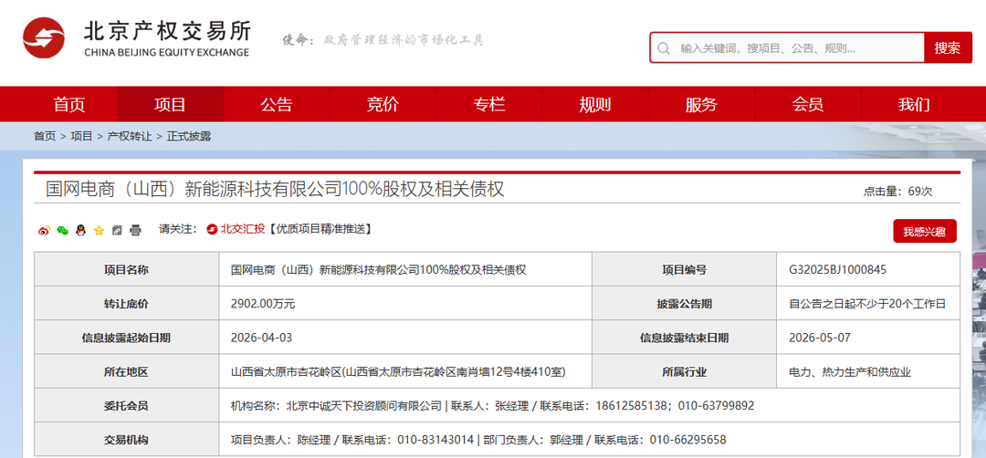Click the Qzone star share icon
986x458 pixels.
pos(99,230)
